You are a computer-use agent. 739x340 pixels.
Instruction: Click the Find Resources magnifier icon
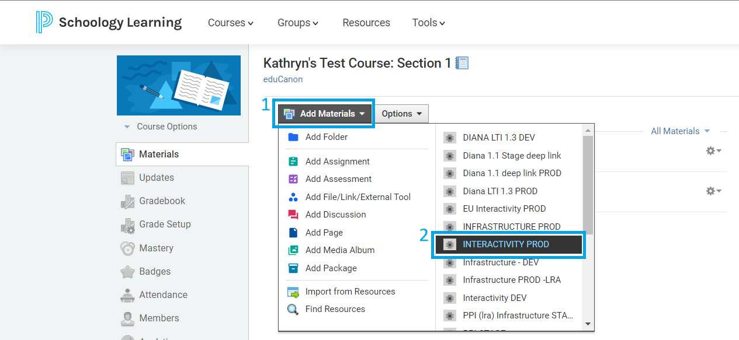pyautogui.click(x=293, y=310)
